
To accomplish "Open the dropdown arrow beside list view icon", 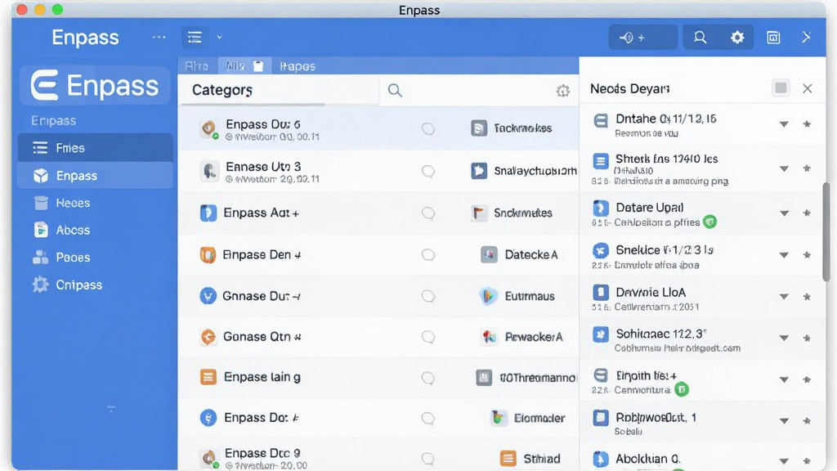I will 219,38.
